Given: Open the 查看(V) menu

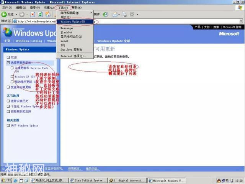Looking at the screenshot, I should [35, 8].
